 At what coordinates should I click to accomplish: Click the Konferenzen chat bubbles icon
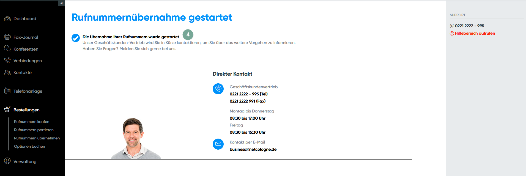(7, 49)
